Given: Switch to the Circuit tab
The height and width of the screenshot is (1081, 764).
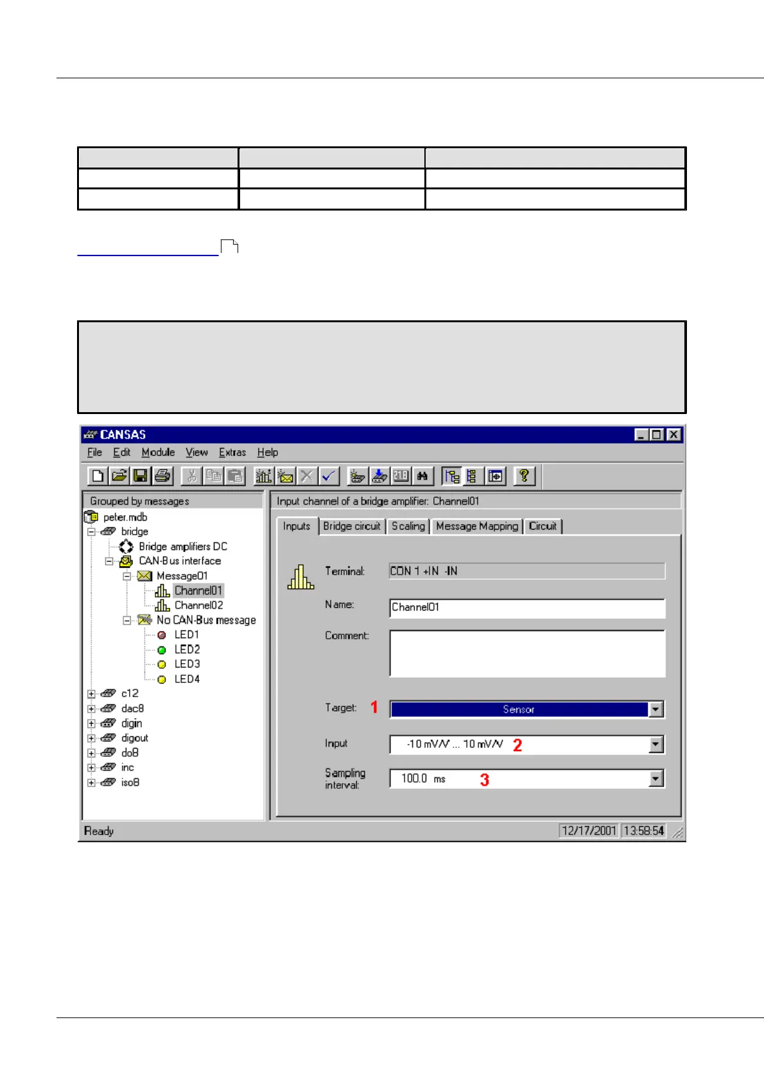Looking at the screenshot, I should [x=543, y=526].
